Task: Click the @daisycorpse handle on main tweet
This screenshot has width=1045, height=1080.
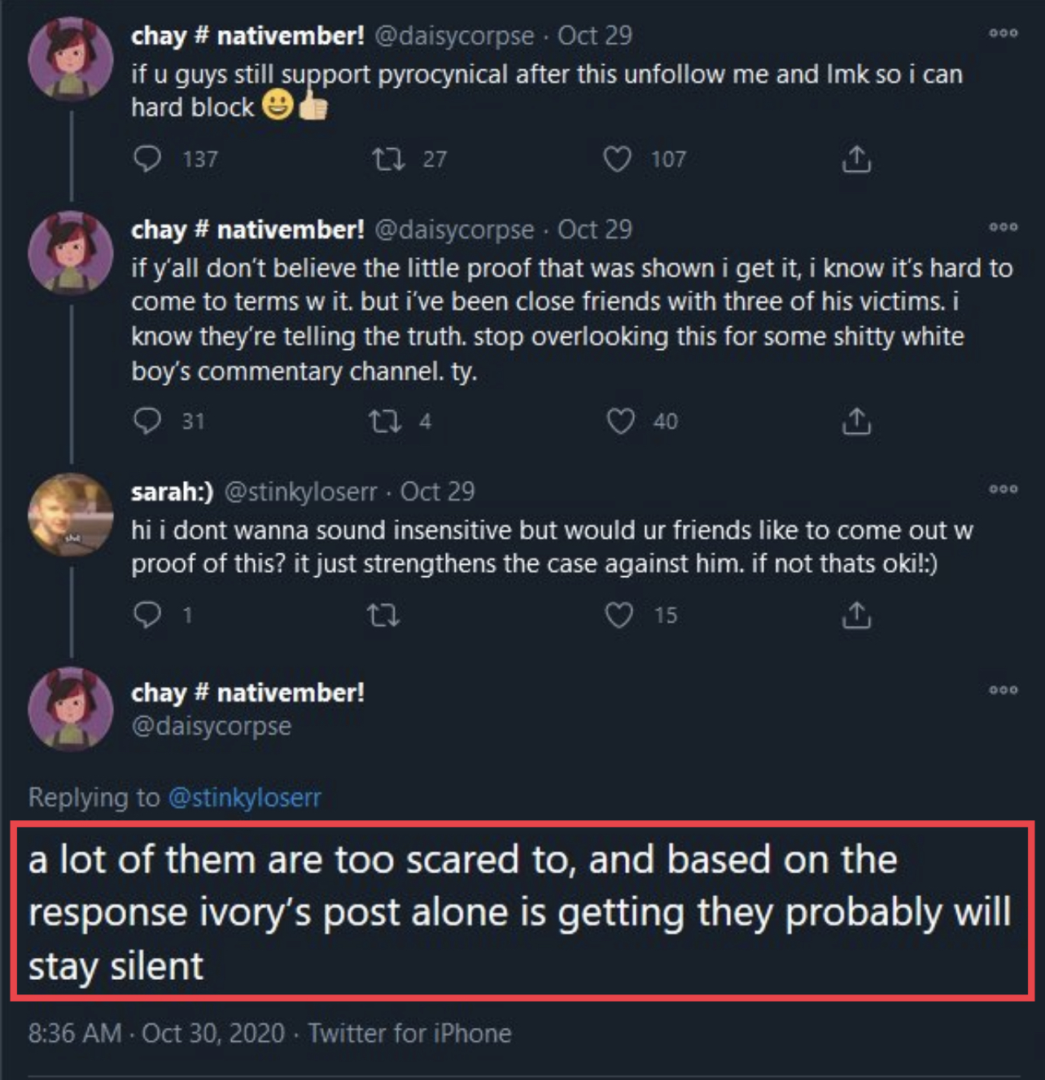Action: 211,726
